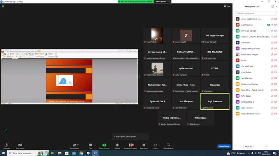This screenshot has height=156, width=279.
Task: Toggle microphone for Agil Frasunza in list
Action: [x=272, y=25]
